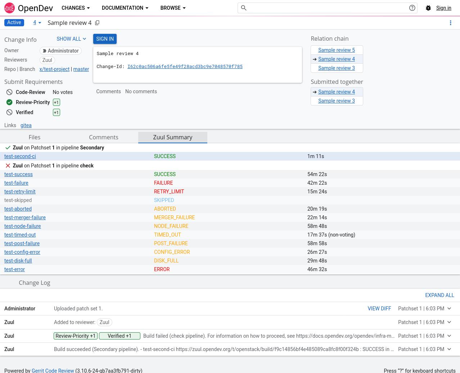Image resolution: width=460 pixels, height=373 pixels.
Task: Switch to the Files tab
Action: tap(35, 137)
